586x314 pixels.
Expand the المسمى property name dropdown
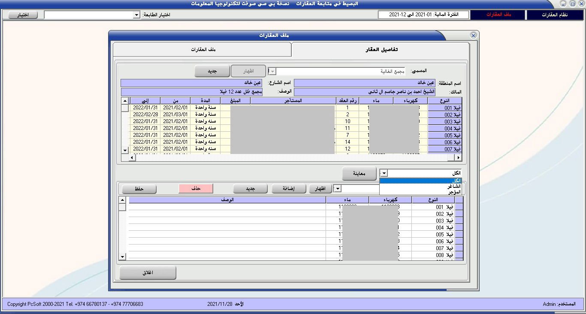click(273, 71)
